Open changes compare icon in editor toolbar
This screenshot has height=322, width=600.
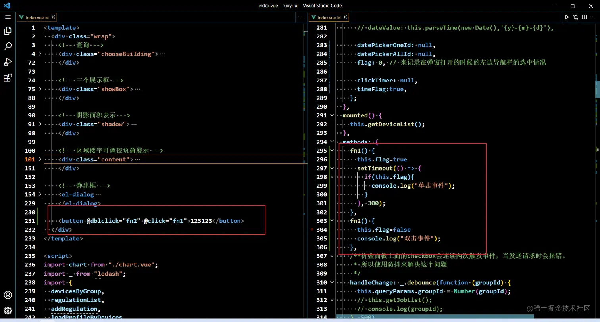click(575, 17)
